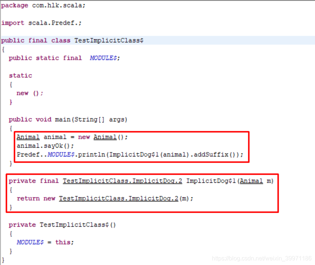Click the import scala.Predef line

click(41, 23)
